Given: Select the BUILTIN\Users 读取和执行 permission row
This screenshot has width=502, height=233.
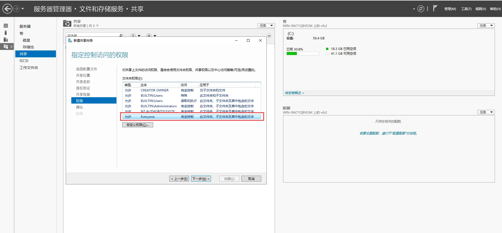Looking at the screenshot, I should 191,101.
